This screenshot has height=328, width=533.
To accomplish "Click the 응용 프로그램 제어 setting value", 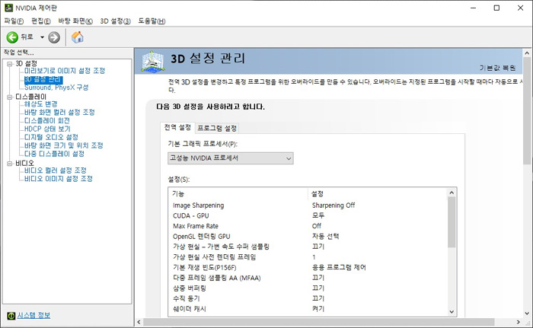I will pos(339,267).
